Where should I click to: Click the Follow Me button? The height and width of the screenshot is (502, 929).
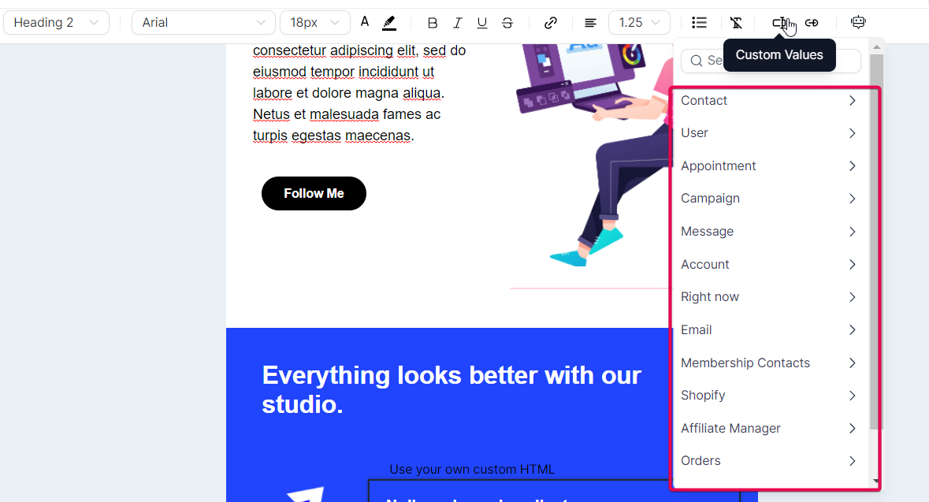pos(314,194)
